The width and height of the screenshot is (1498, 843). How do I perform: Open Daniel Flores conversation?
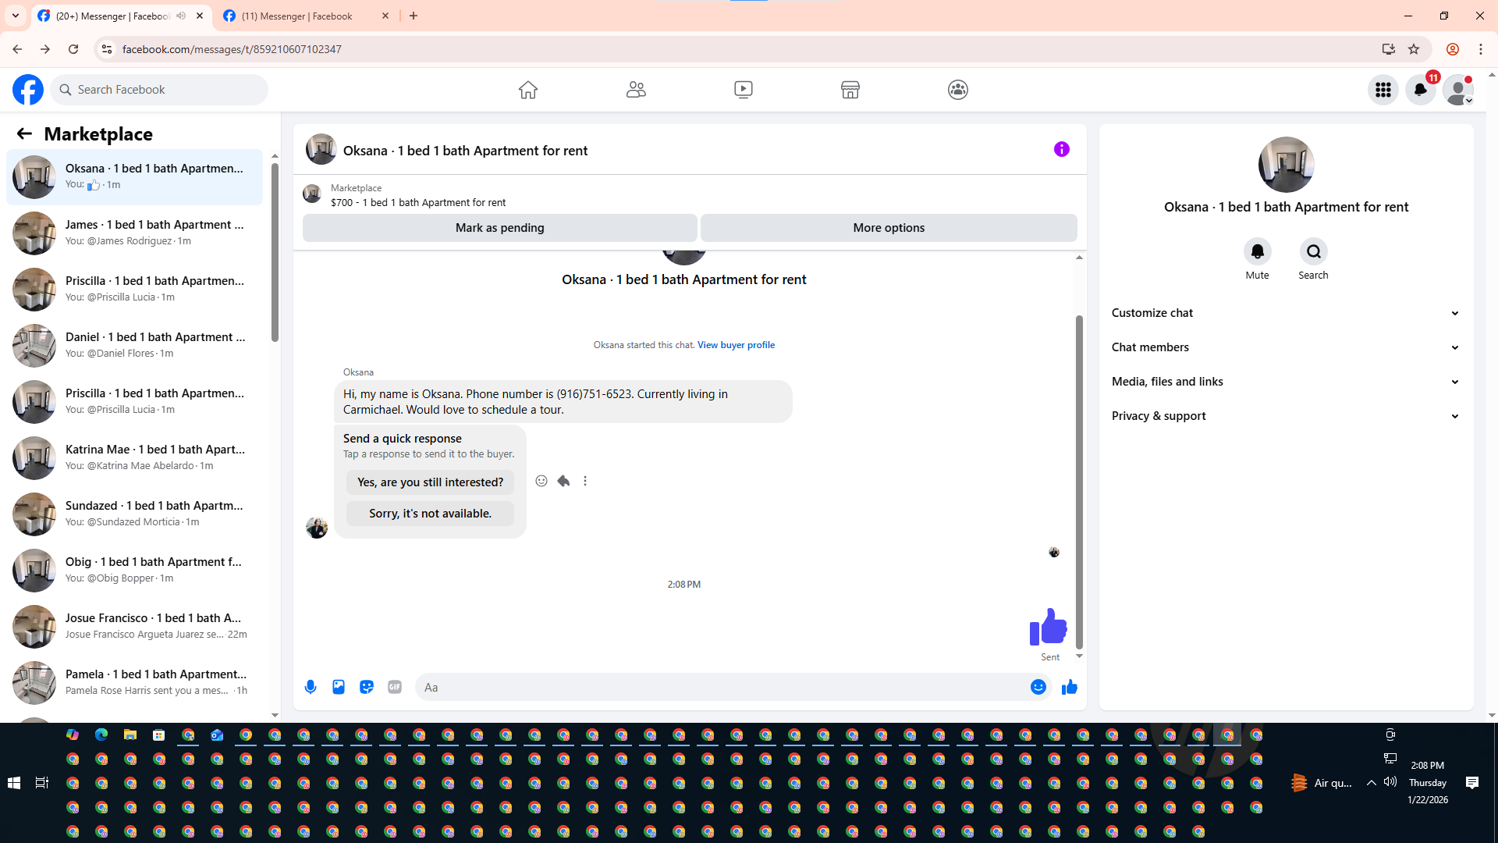[135, 345]
